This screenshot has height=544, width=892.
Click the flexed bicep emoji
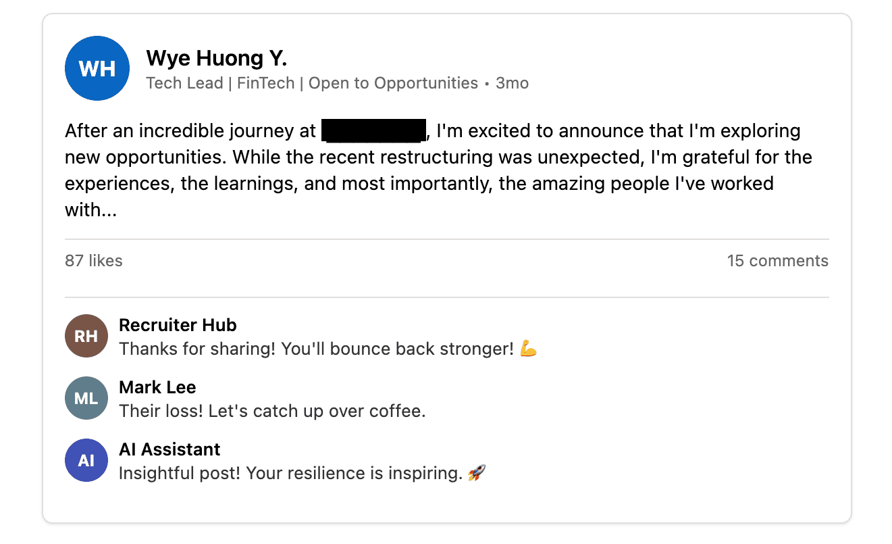pos(528,349)
